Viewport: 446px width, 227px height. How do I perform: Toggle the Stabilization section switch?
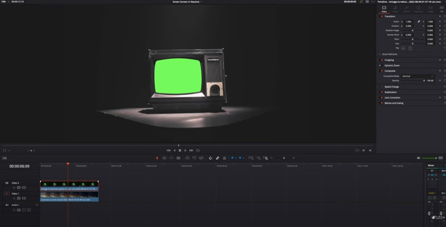(381, 92)
